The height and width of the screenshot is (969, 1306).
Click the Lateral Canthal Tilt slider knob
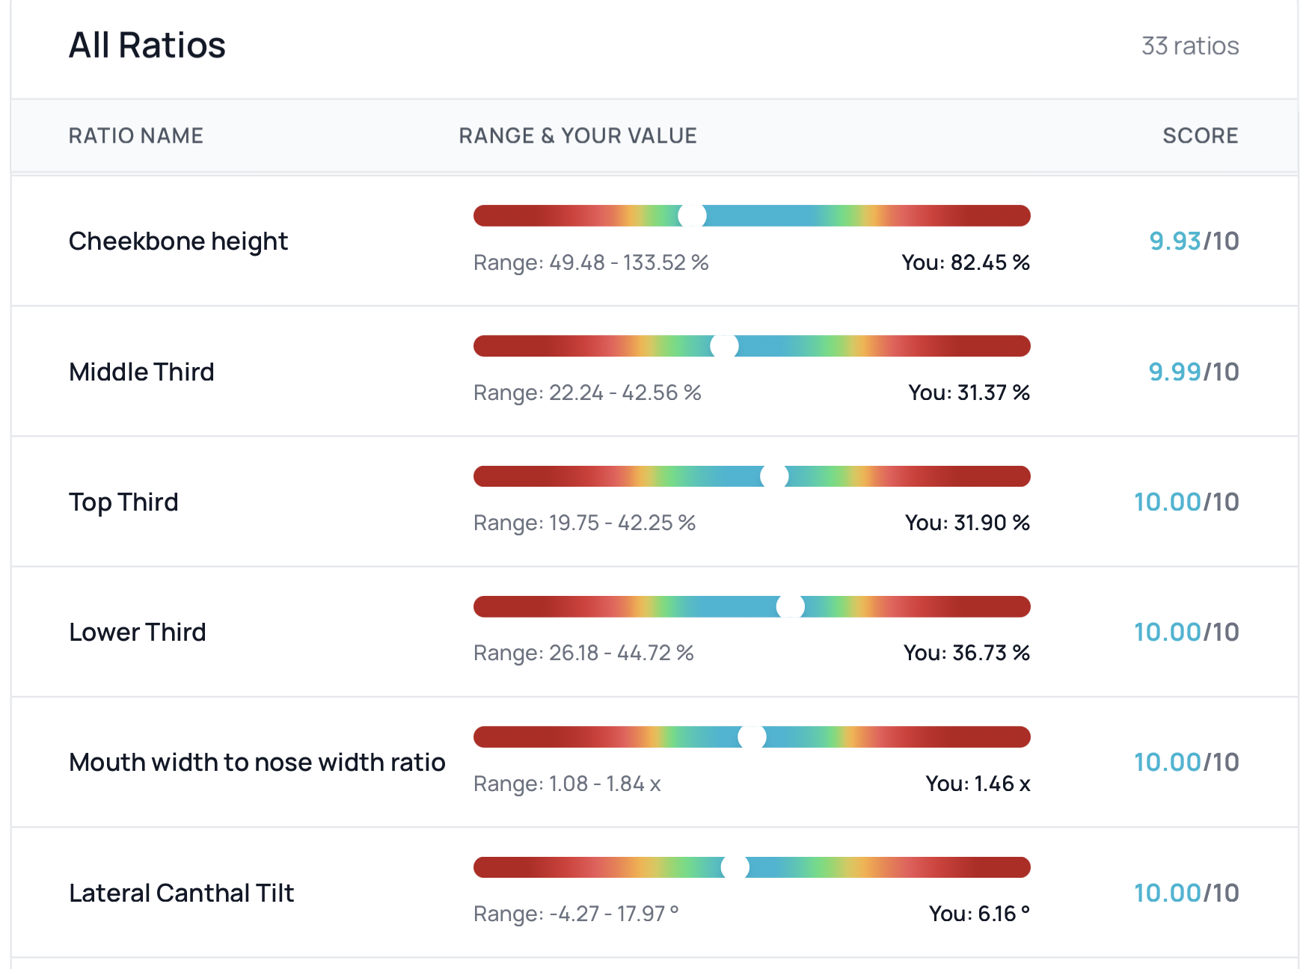click(735, 867)
